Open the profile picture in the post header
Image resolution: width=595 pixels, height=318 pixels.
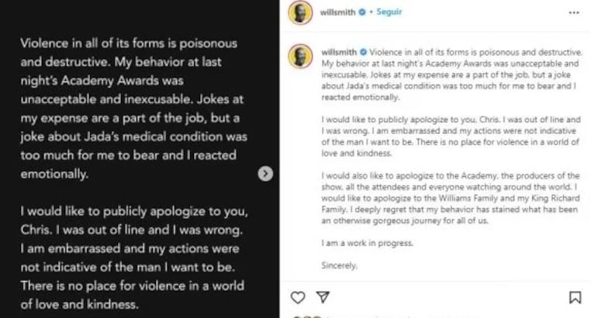[300, 14]
